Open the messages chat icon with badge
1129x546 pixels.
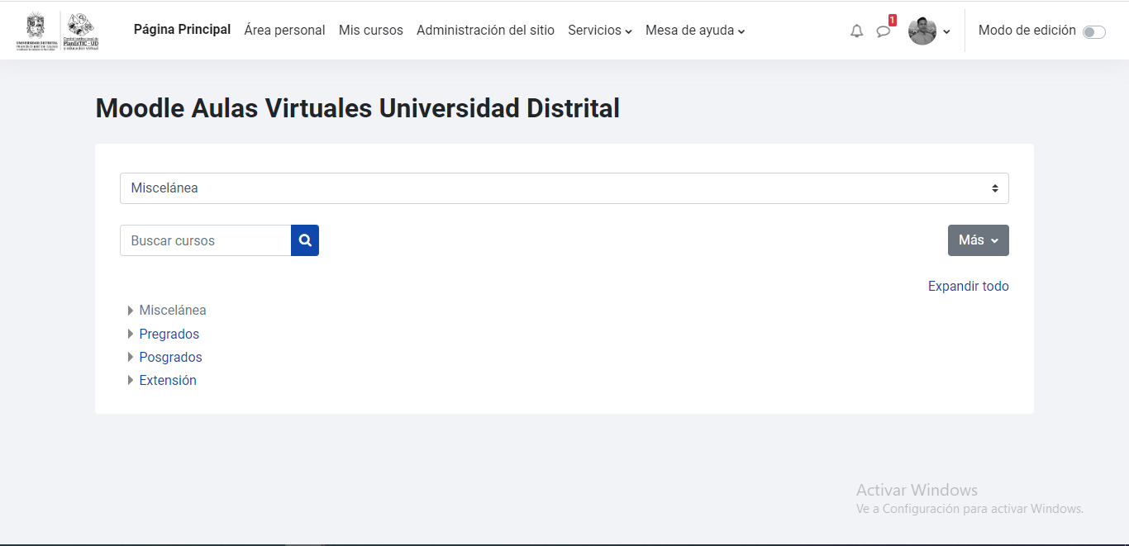click(884, 31)
